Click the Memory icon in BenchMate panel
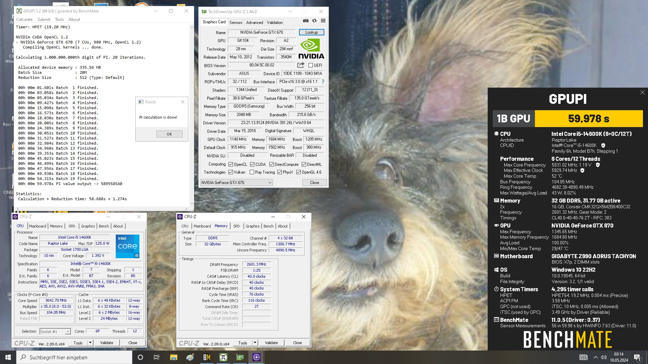Screen dimensions: 648x364 click(x=496, y=201)
